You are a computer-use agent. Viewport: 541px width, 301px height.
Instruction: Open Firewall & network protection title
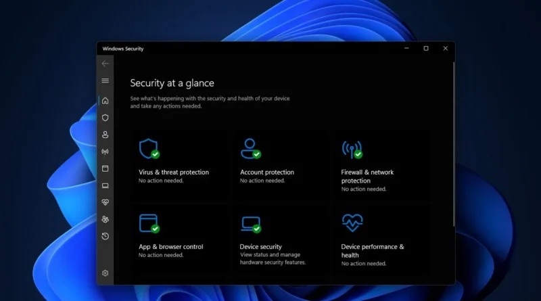click(367, 177)
